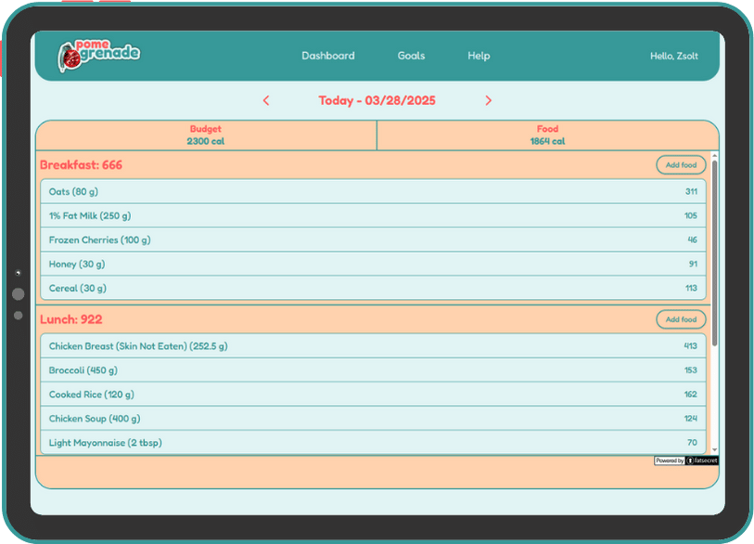
Task: Open the Dashboard menu item
Action: click(x=328, y=56)
